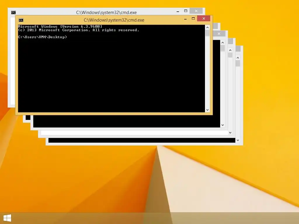Bring the window with black strip at bottom forward
This screenshot has width=299, height=224.
click(142, 140)
